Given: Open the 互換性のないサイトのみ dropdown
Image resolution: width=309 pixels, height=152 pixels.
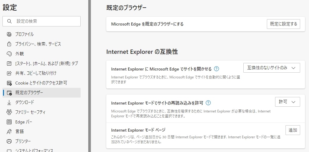Looking at the screenshot, I should (271, 68).
